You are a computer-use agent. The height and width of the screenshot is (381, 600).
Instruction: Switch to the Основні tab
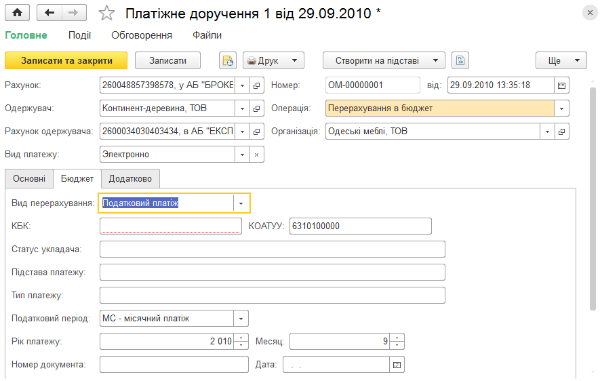click(29, 179)
